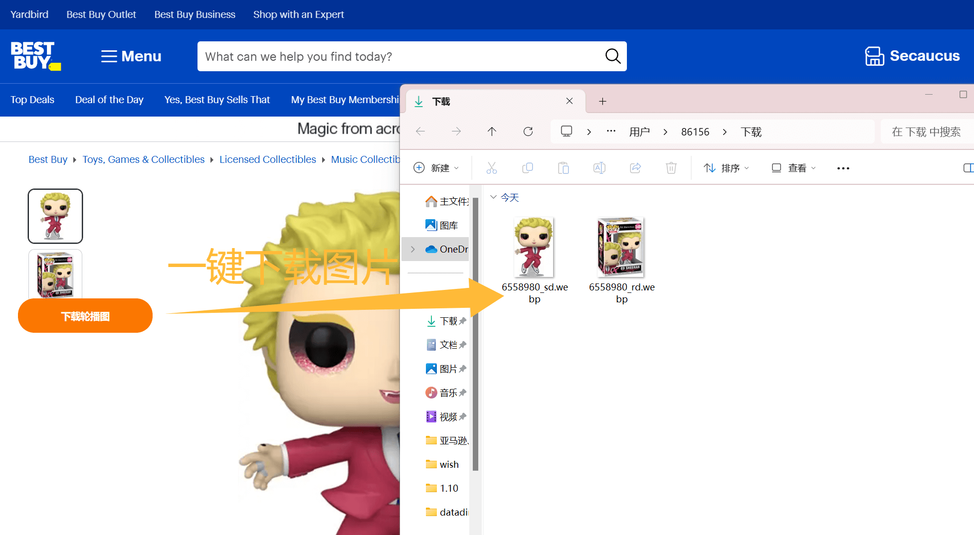974x535 pixels.
Task: Click the Share icon in toolbar
Action: tap(635, 168)
